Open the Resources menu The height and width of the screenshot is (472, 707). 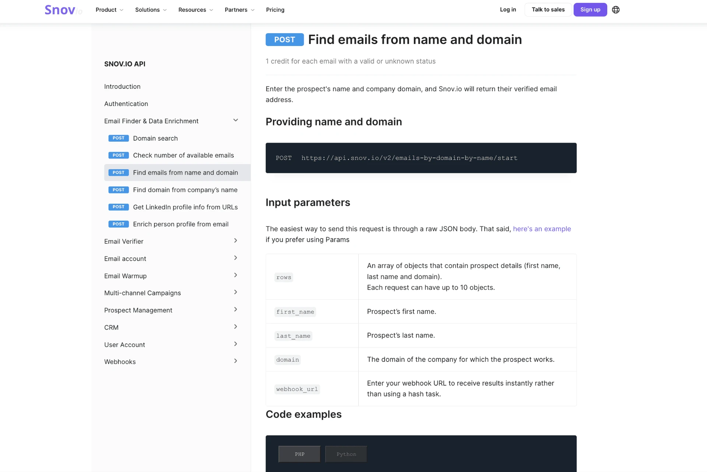(x=196, y=10)
